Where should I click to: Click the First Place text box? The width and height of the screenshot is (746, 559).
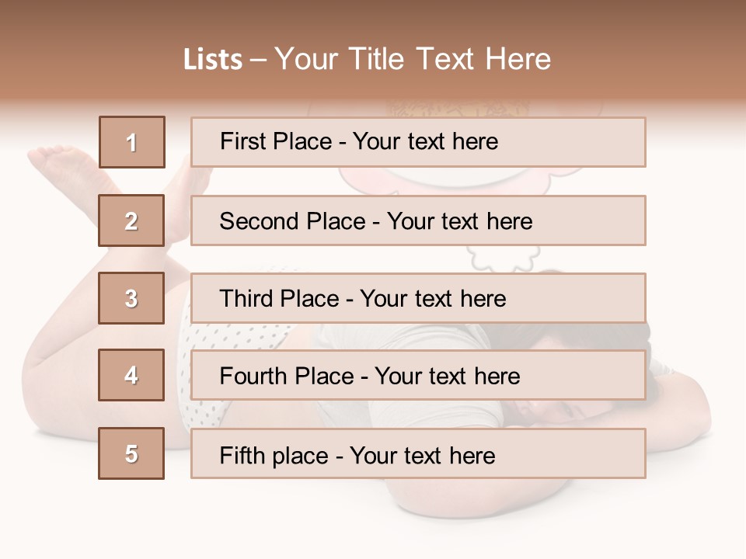(418, 142)
